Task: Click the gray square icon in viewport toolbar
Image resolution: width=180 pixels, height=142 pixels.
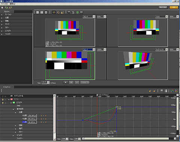Action: [x=81, y=12]
